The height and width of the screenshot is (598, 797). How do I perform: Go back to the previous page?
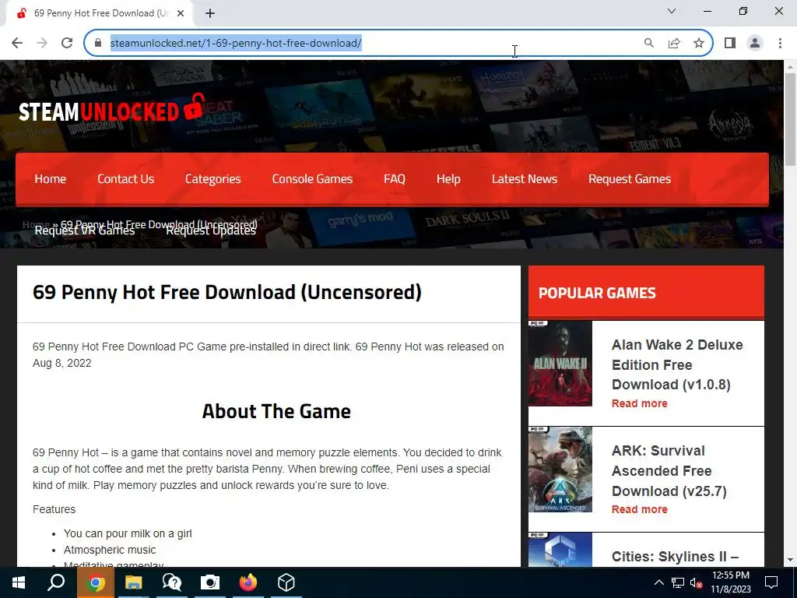tap(17, 44)
